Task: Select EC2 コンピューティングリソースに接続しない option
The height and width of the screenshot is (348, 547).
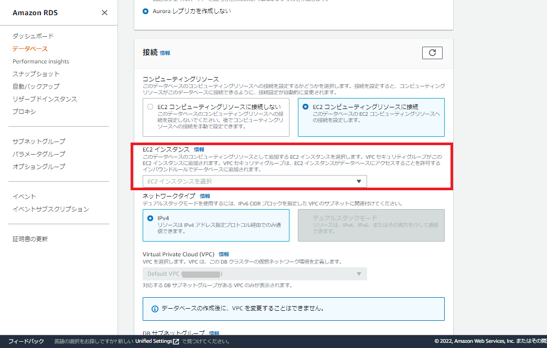Action: (149, 105)
